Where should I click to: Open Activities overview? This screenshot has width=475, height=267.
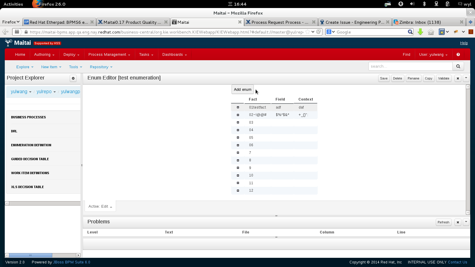click(x=13, y=4)
